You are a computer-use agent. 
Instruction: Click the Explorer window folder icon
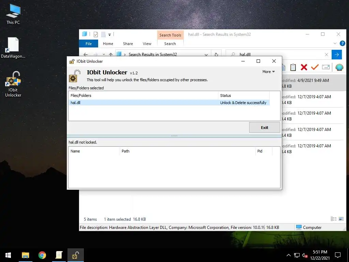tap(85, 34)
